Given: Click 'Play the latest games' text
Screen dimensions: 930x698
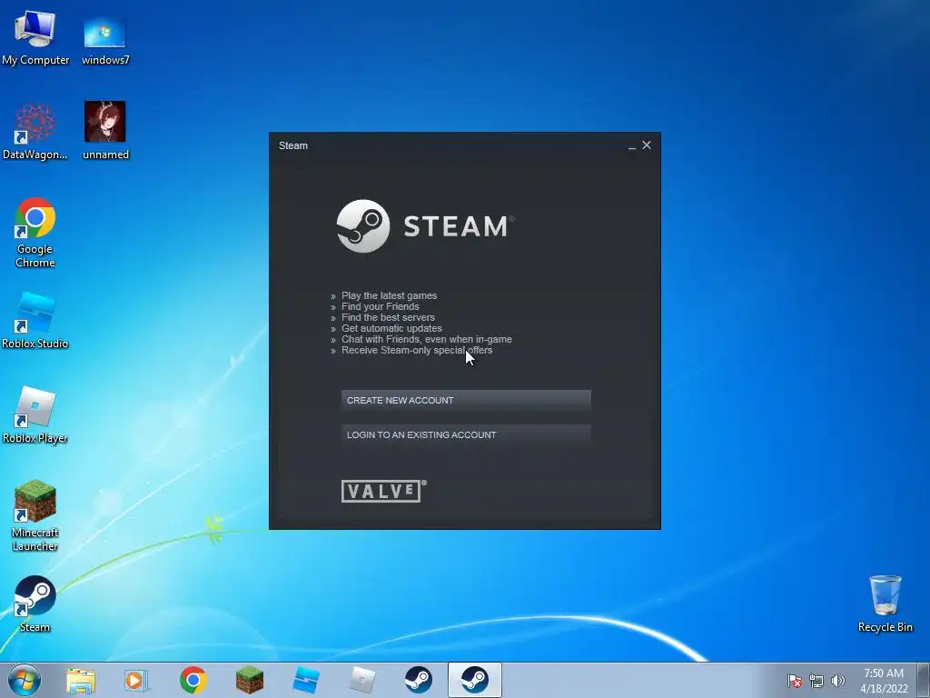Looking at the screenshot, I should pyautogui.click(x=389, y=295).
